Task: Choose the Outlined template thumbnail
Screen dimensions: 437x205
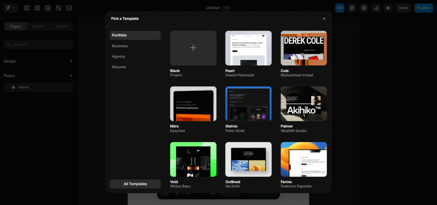Action: point(248,159)
